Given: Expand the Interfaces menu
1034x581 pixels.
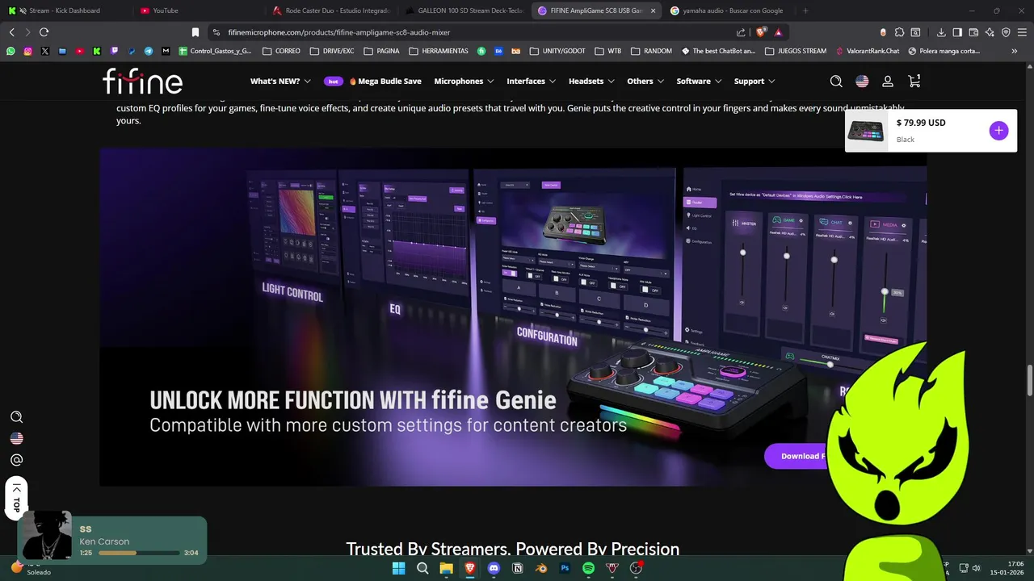Looking at the screenshot, I should (x=531, y=82).
